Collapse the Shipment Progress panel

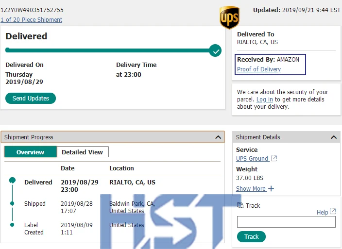click(x=218, y=137)
